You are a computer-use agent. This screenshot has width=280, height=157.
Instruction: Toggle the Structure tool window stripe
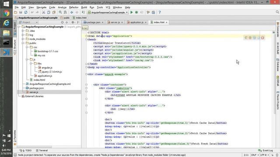click(15, 47)
